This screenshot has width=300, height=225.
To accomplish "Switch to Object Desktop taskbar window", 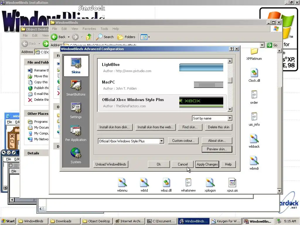I will (x=96, y=221).
